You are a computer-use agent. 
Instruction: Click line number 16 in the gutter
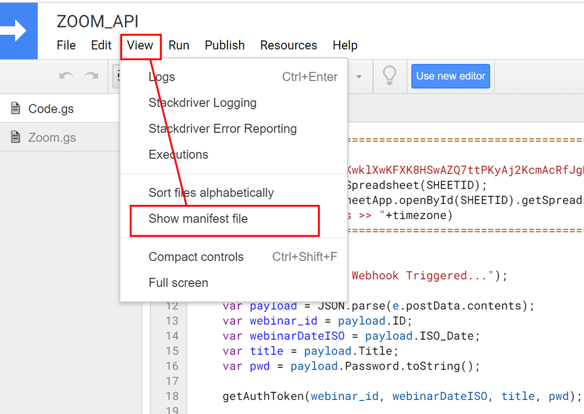tap(172, 366)
